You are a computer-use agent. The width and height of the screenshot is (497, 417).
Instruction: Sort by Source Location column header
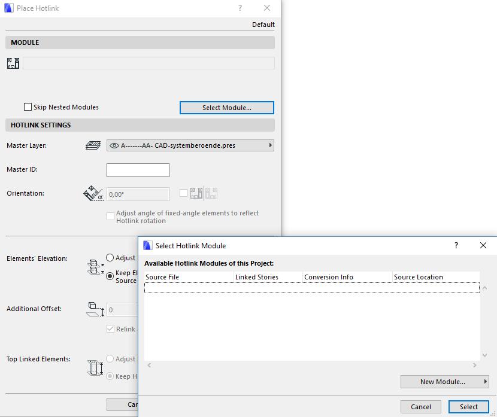point(436,277)
